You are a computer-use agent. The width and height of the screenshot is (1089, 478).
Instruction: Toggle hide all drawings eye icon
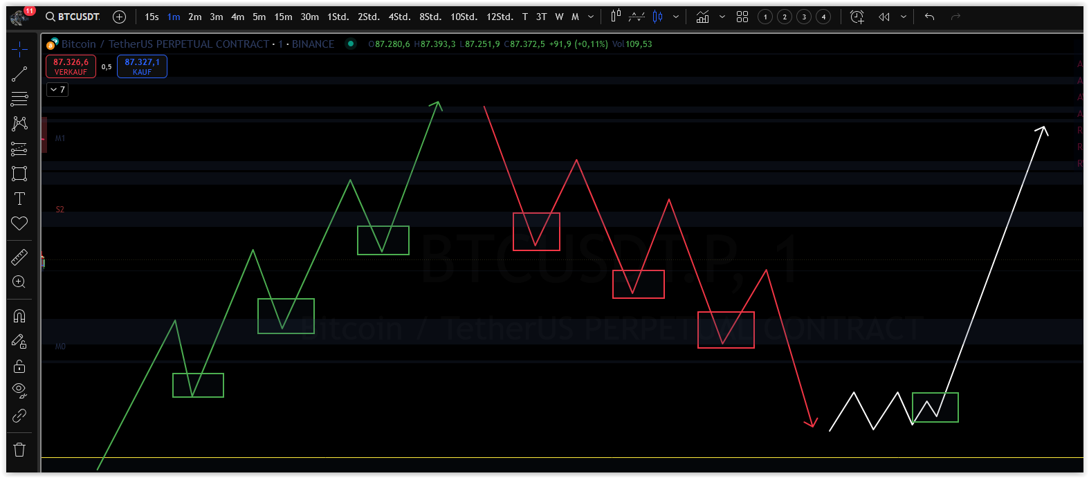[x=19, y=391]
